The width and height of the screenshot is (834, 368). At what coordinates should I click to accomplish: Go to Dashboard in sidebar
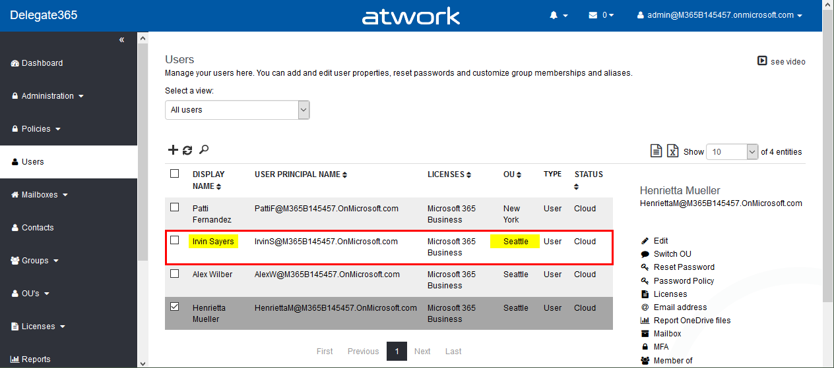(42, 63)
